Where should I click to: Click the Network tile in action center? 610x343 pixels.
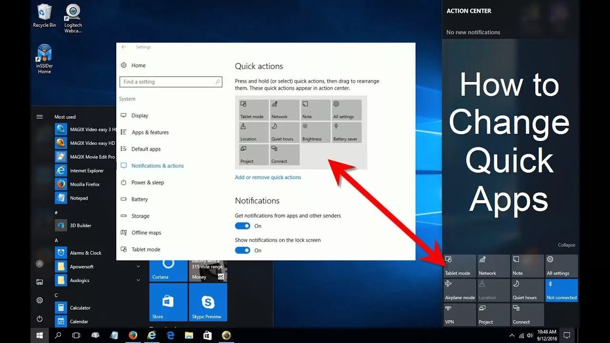coord(494,266)
